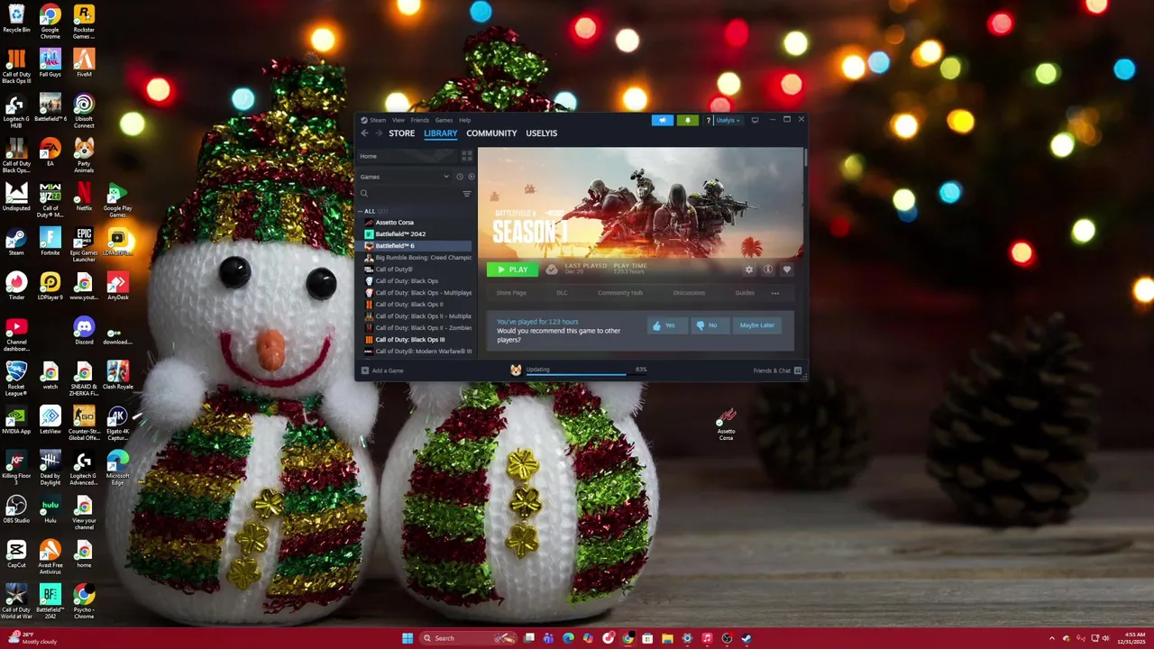Open Assetto Corsa desktop shortcut near pinecones
1154x649 pixels.
(726, 424)
